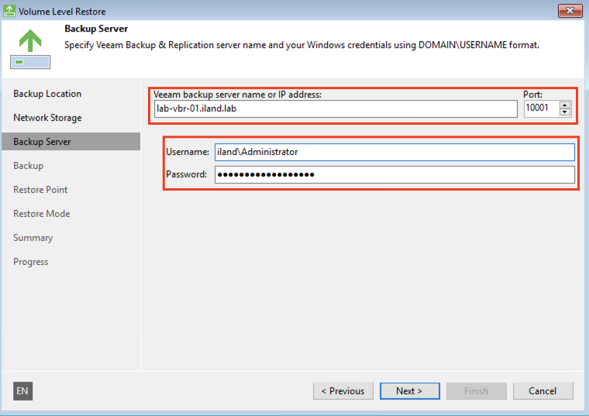The image size is (589, 416).
Task: Click inside the Port number field
Action: pos(540,108)
